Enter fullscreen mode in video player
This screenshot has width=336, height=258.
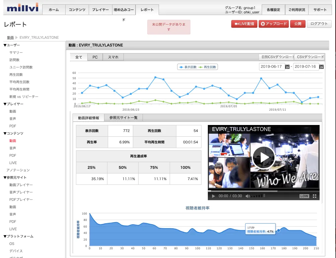point(314,196)
